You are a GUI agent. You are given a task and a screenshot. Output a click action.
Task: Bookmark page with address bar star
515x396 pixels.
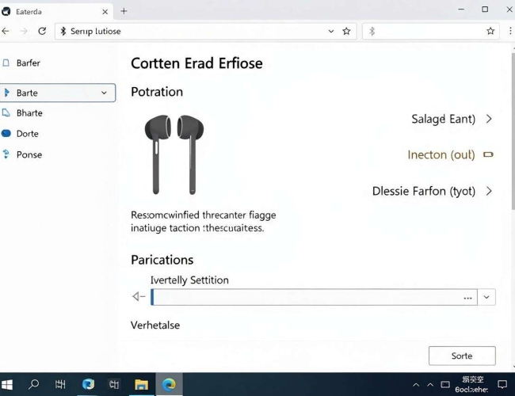pyautogui.click(x=346, y=31)
